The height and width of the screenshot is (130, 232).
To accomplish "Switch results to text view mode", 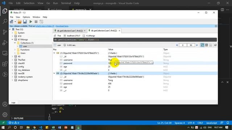I will click(x=210, y=45).
